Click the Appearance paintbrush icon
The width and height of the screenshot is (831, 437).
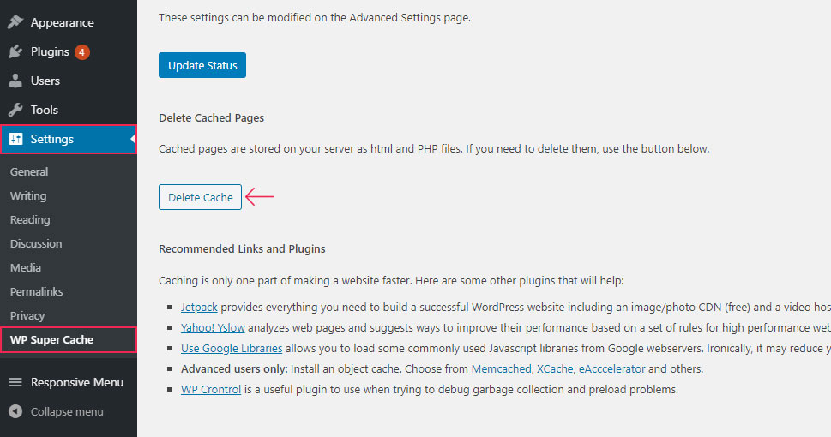[x=15, y=22]
